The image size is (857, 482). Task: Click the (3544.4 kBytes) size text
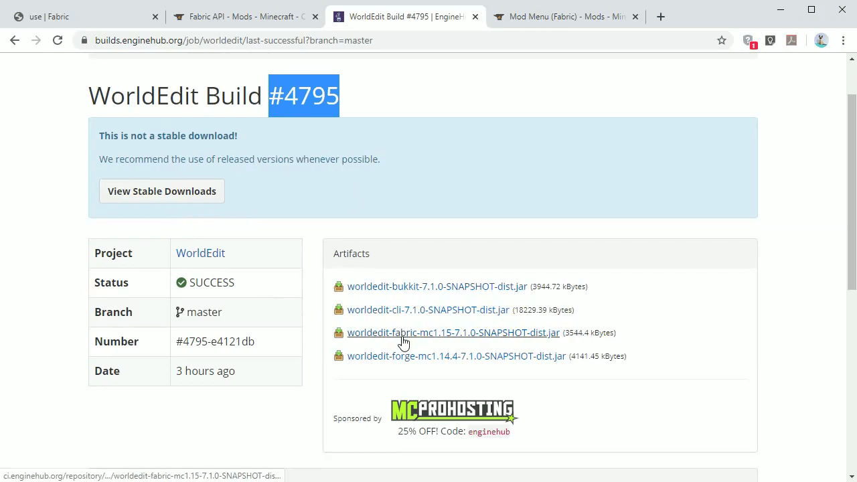pos(589,333)
